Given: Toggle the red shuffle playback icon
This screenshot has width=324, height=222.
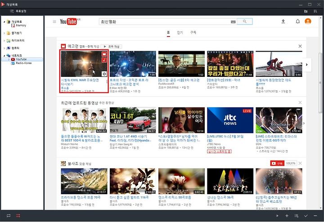Looking at the screenshot, I should pyautogui.click(x=18, y=216).
